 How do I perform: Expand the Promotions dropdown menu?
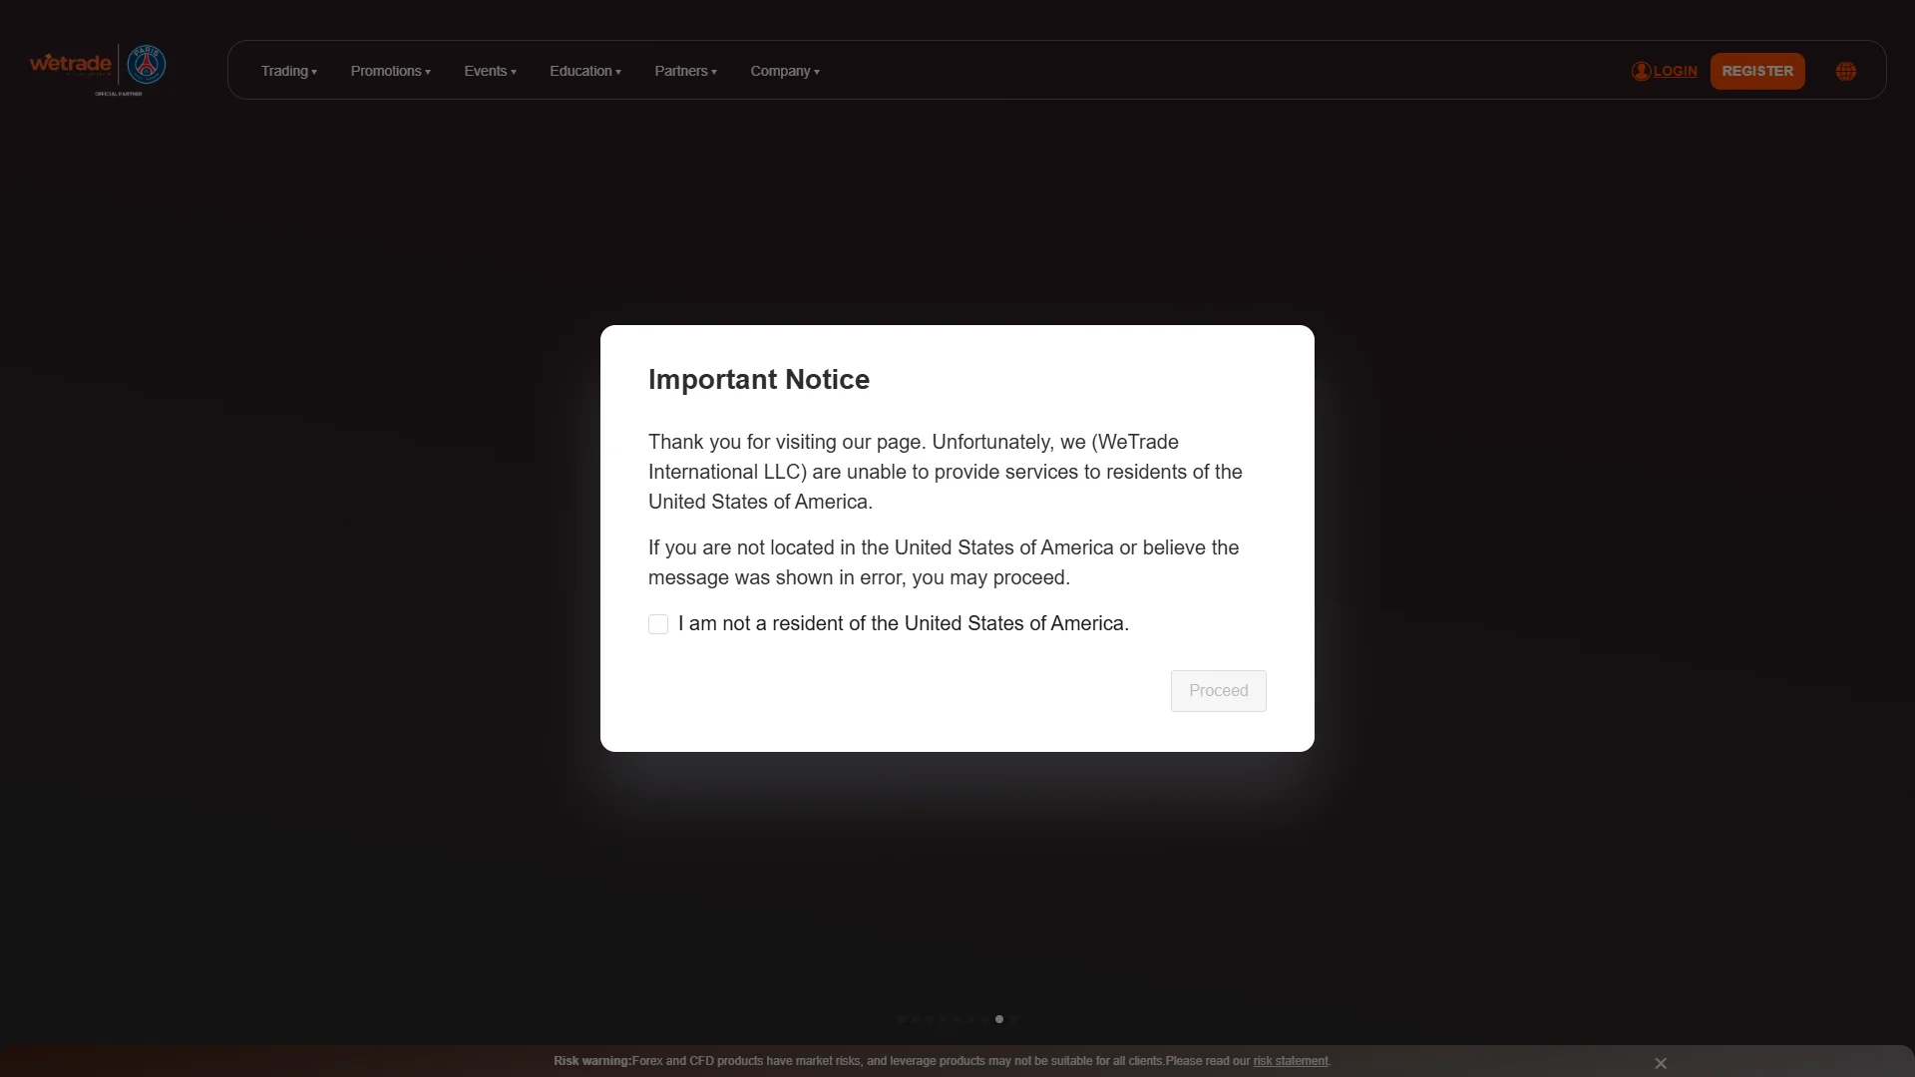(391, 71)
